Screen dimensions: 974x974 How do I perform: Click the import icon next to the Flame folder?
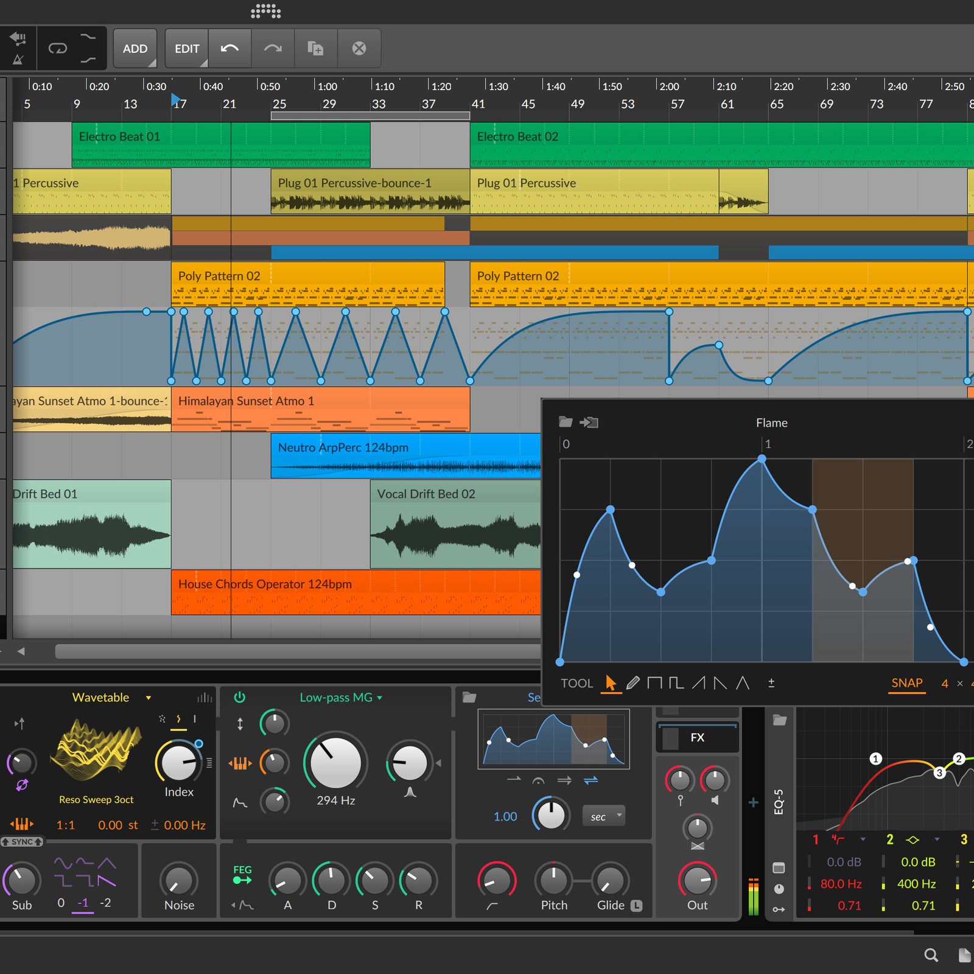click(x=589, y=422)
